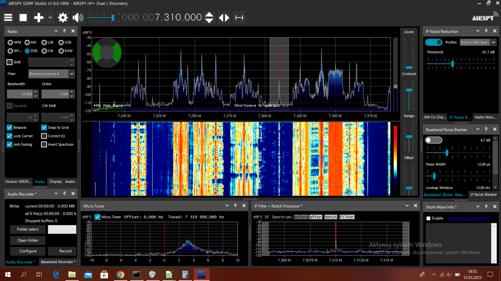501x281 pixels.
Task: Pin the IF Noise Reduction panel
Action: 486,31
